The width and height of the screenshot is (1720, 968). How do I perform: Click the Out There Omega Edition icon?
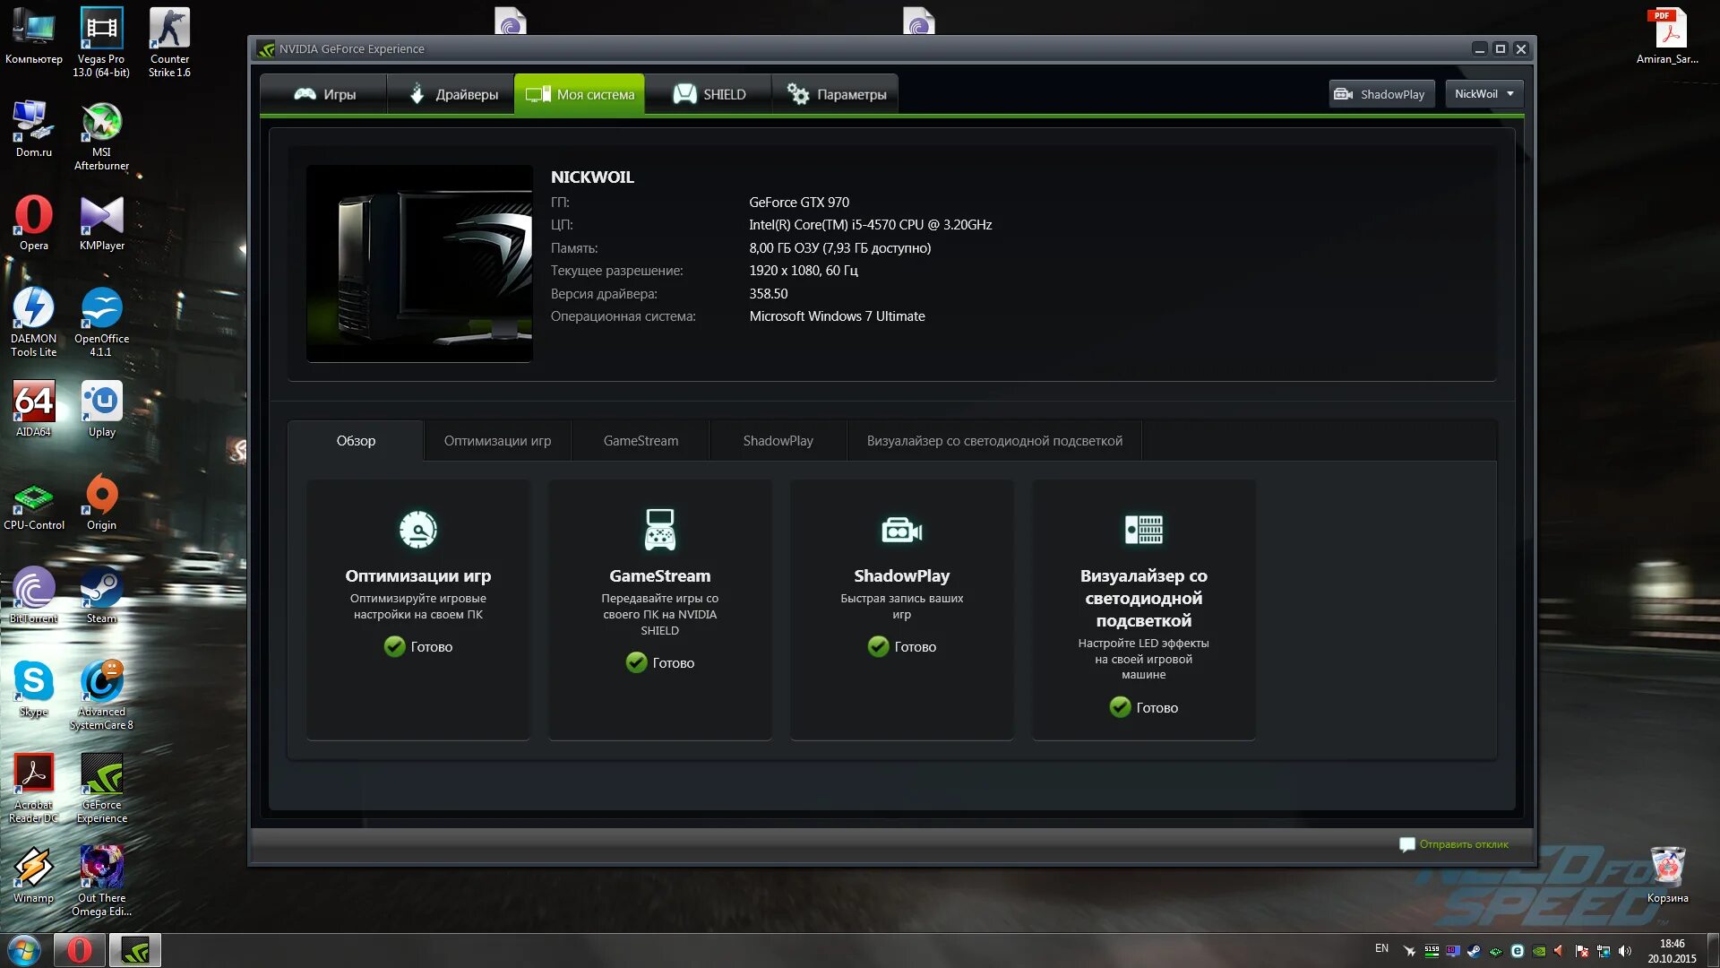coord(101,881)
